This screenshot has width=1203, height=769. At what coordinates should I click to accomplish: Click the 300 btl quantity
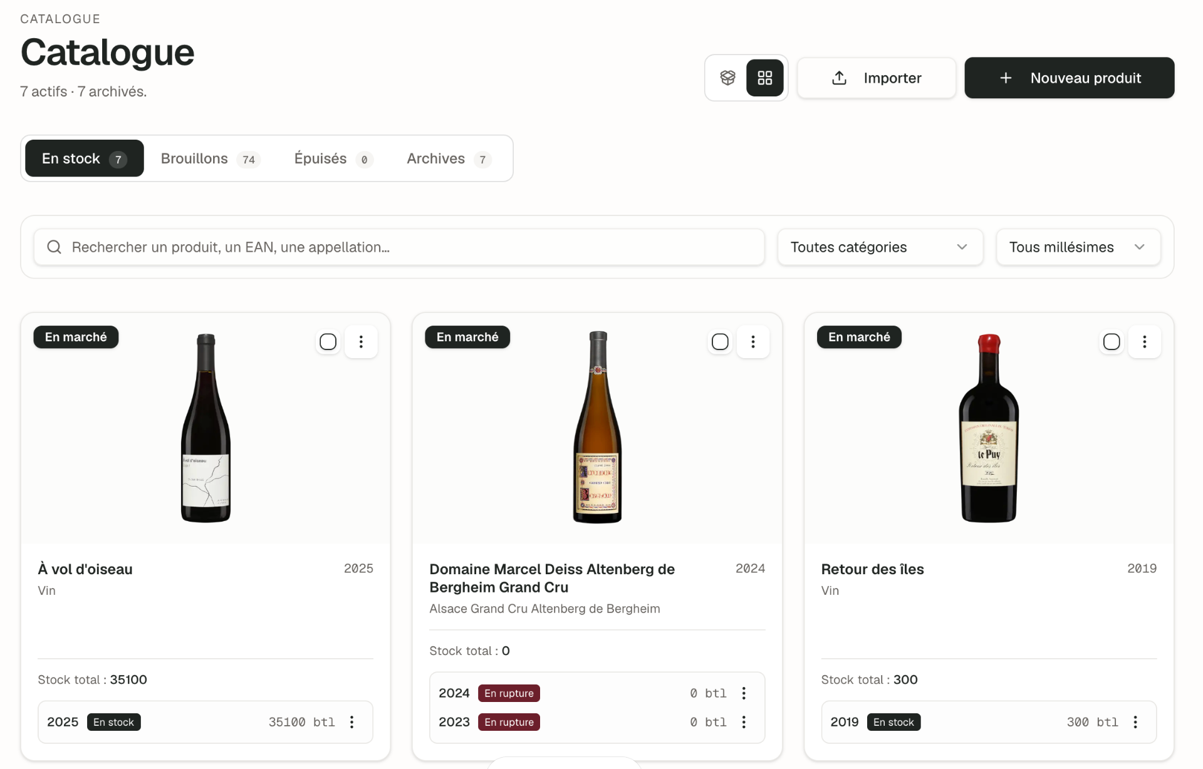point(1092,722)
